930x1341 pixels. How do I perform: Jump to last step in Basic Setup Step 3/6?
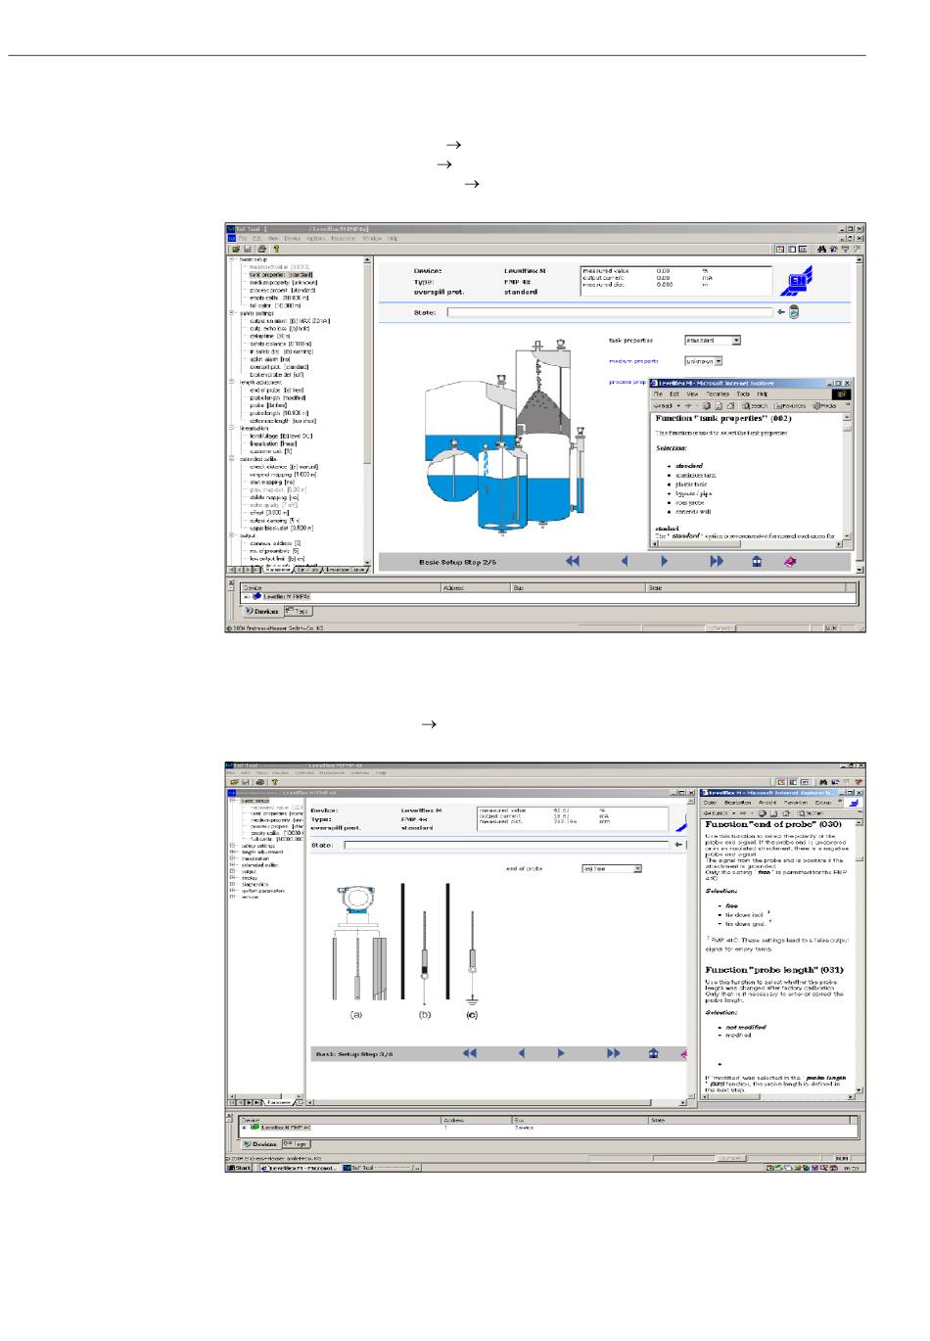(613, 1053)
